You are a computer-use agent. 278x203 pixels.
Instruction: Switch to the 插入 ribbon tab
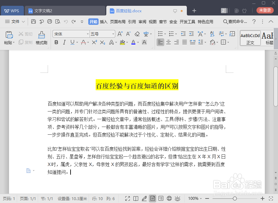(x=103, y=22)
